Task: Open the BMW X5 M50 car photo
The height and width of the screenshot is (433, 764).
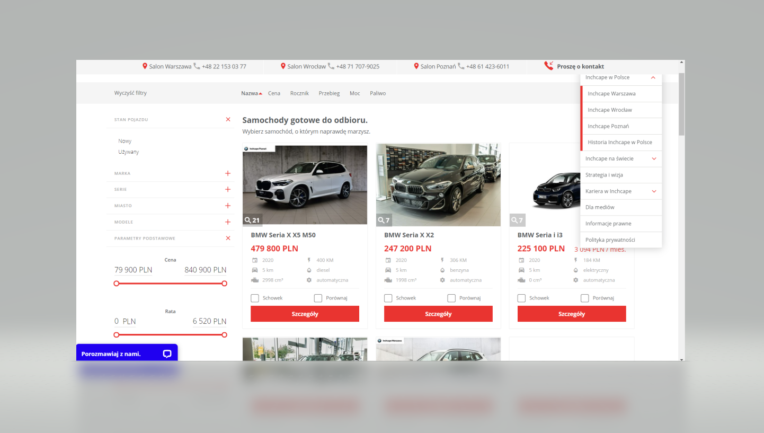Action: point(305,184)
